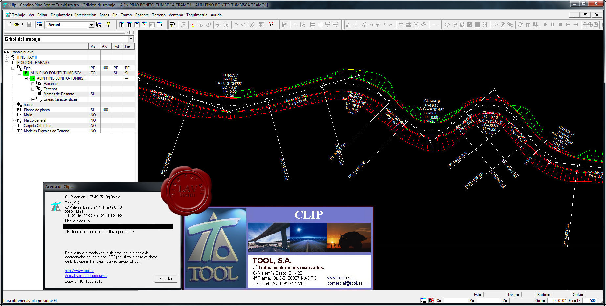606x306 pixels.
Task: Jump to end with the skip-forward icon
Action: point(575,25)
